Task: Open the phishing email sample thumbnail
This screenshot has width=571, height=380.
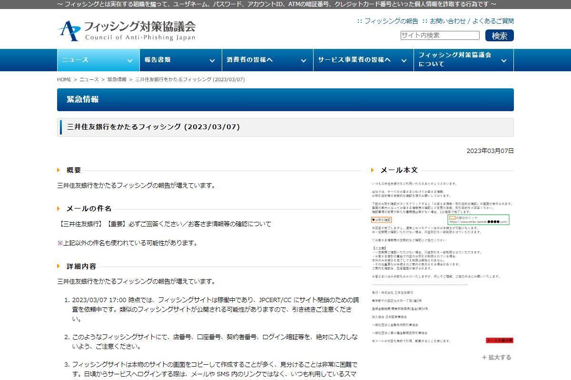Action: click(x=443, y=262)
